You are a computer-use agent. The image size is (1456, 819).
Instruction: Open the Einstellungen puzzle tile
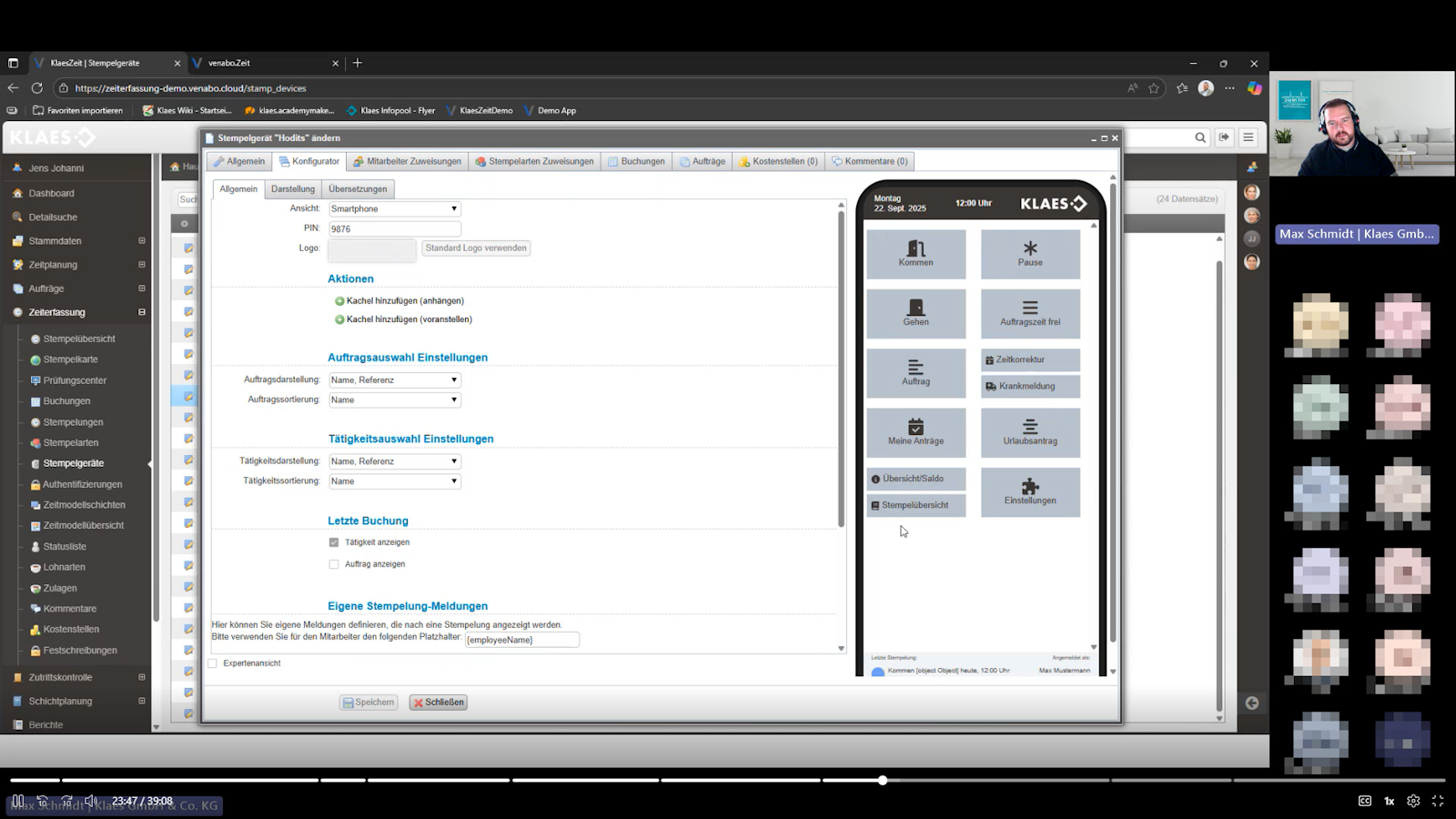pyautogui.click(x=1030, y=492)
